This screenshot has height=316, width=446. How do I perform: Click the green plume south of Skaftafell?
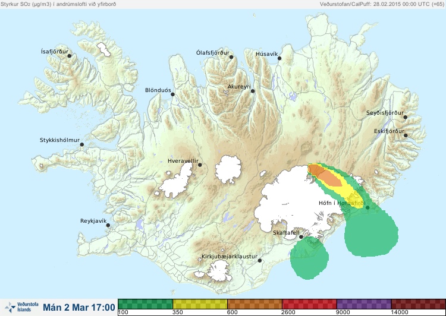309,258
